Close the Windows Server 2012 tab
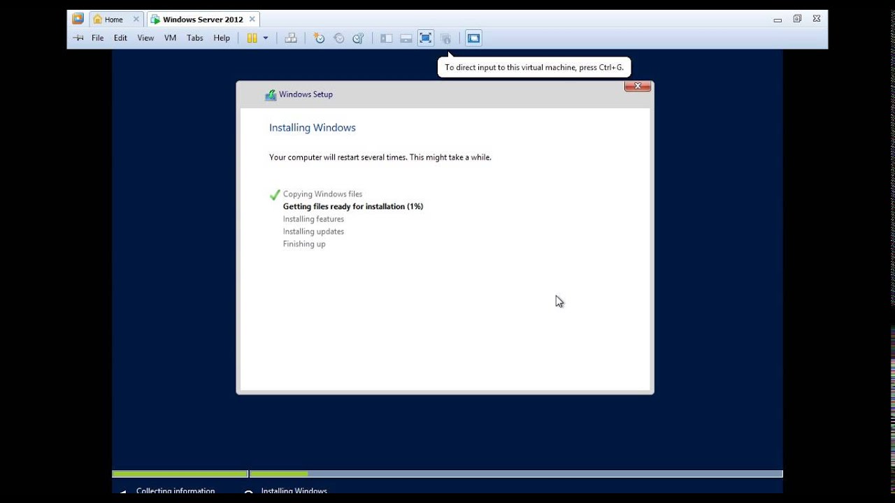 pos(252,20)
